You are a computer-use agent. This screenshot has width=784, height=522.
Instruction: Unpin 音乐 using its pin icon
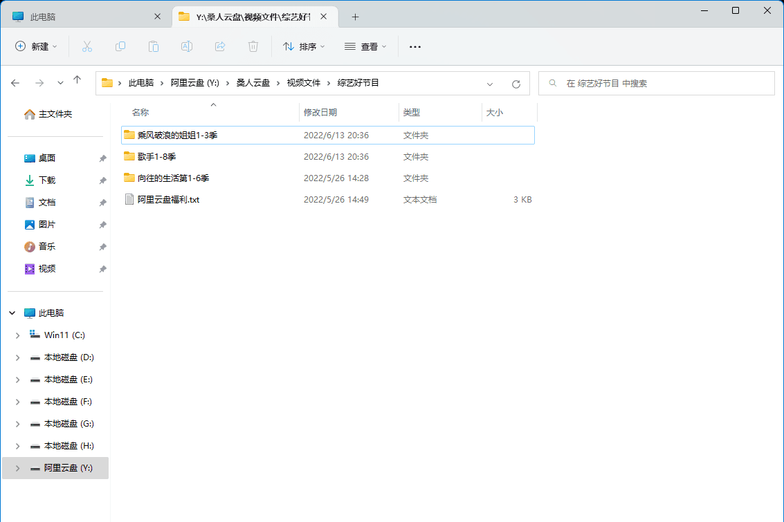pyautogui.click(x=102, y=247)
